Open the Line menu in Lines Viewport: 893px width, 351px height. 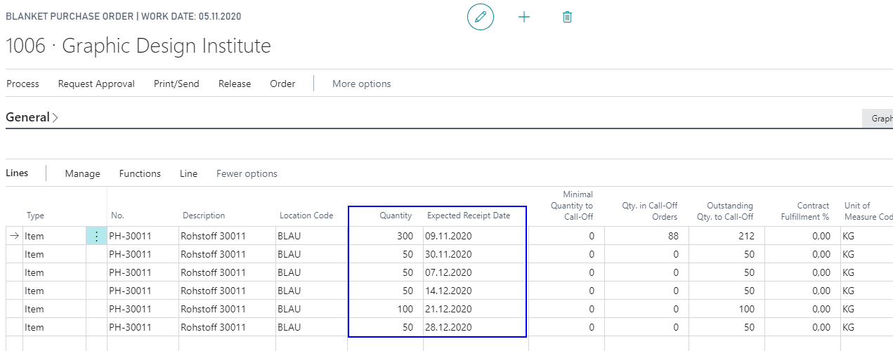pos(188,173)
